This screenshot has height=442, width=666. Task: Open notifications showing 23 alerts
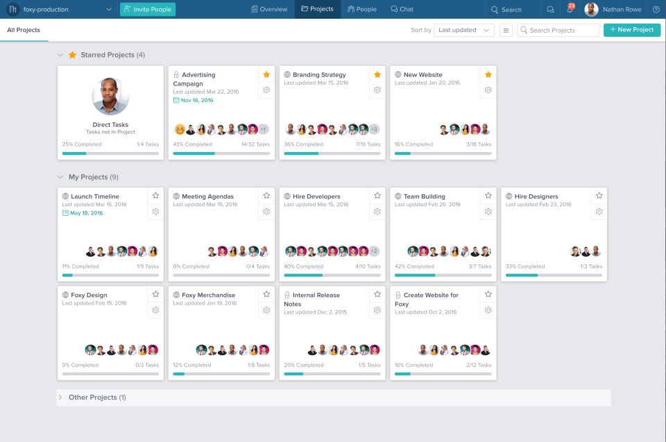point(570,9)
